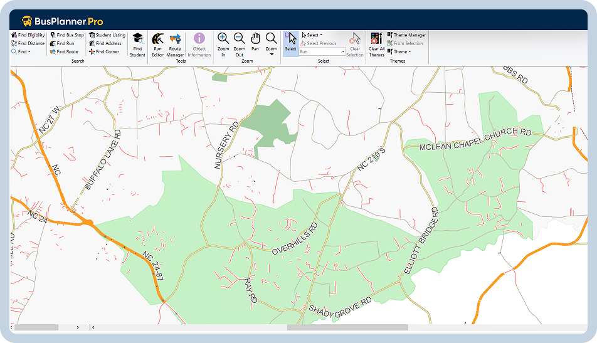Screen dimensions: 597x343
Task: Expand the Theme dropdown
Action: coord(402,52)
